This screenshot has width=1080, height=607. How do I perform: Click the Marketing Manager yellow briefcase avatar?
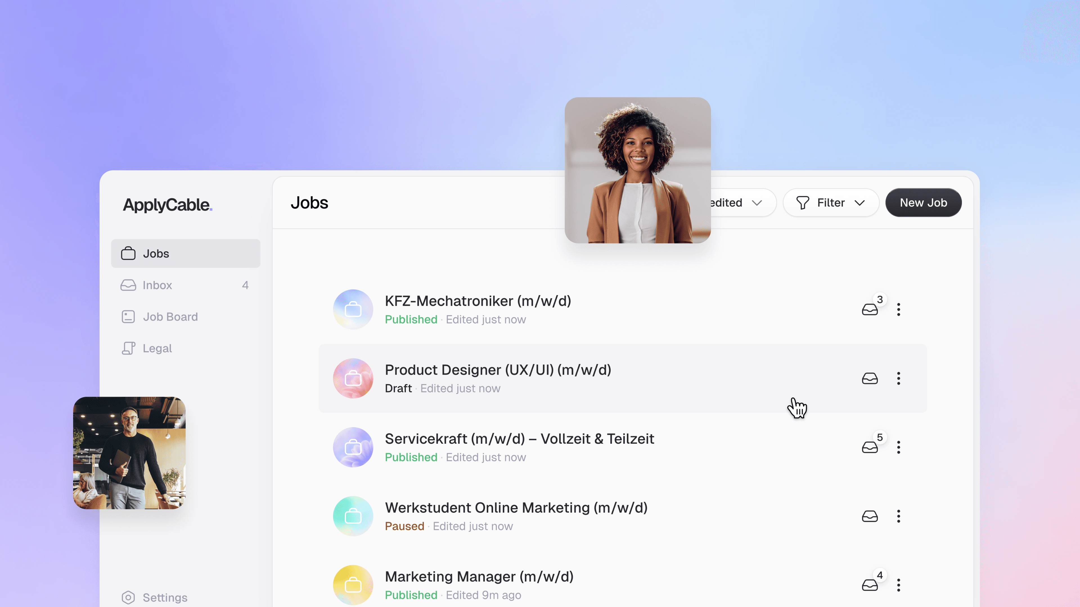pos(353,585)
